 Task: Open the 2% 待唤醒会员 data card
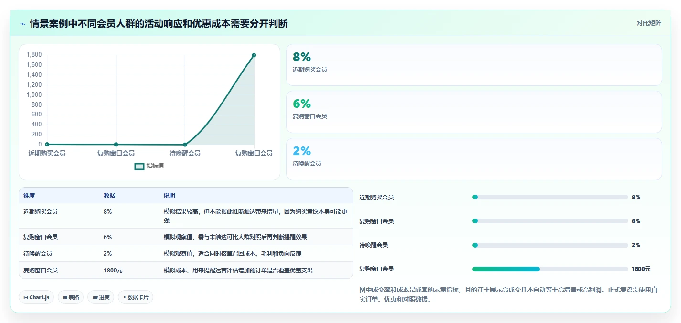pos(474,159)
